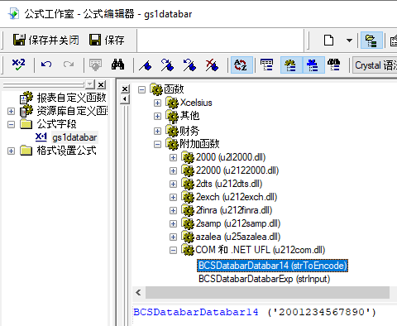Select BCSDatabarDatabar14 (strToEncode) function

coord(272,266)
